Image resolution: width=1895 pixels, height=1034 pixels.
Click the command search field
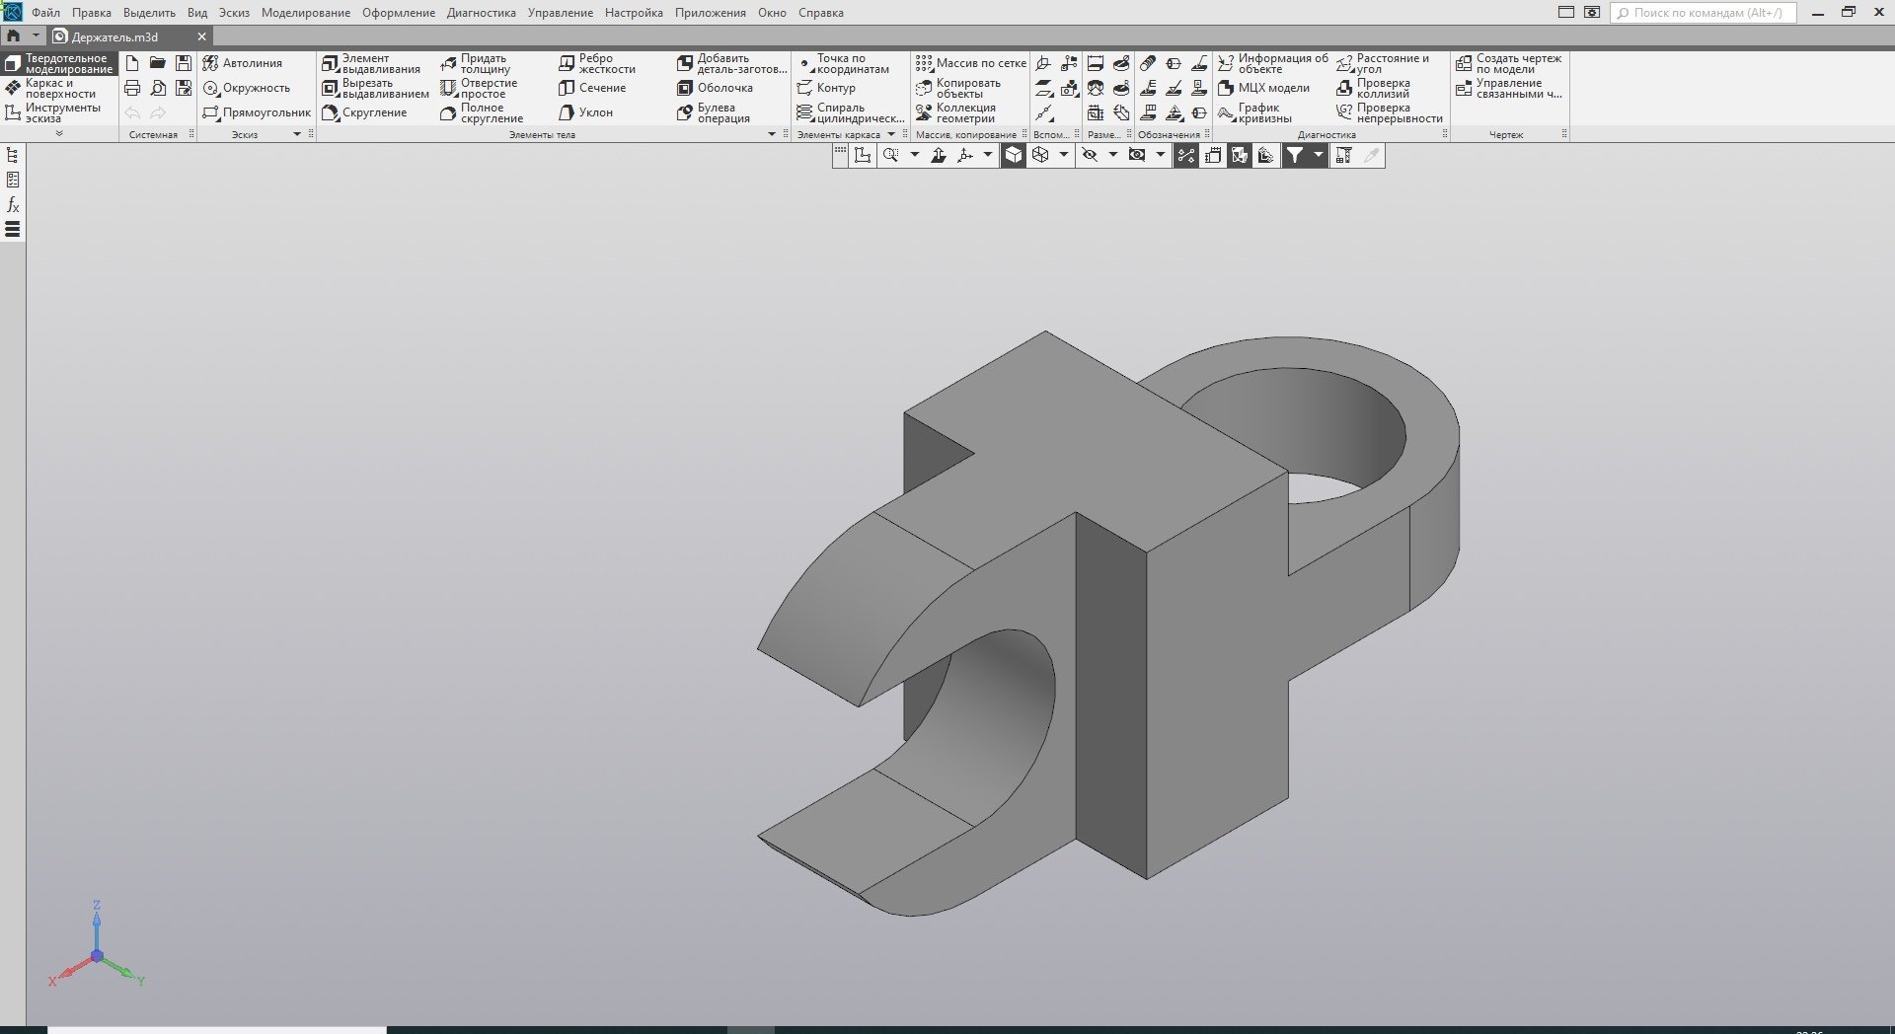coord(1703,13)
